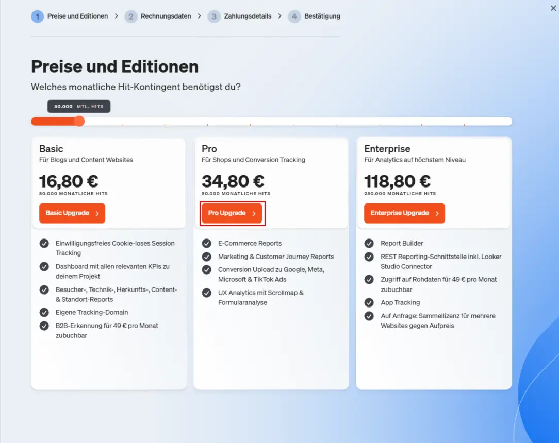
Task: Click the heading Preise und Editionen
Action: point(115,66)
